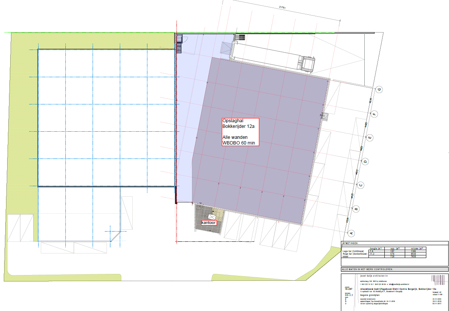The width and height of the screenshot is (449, 311).
Task: Select the "hoogte" column header
Action: pos(376,249)
